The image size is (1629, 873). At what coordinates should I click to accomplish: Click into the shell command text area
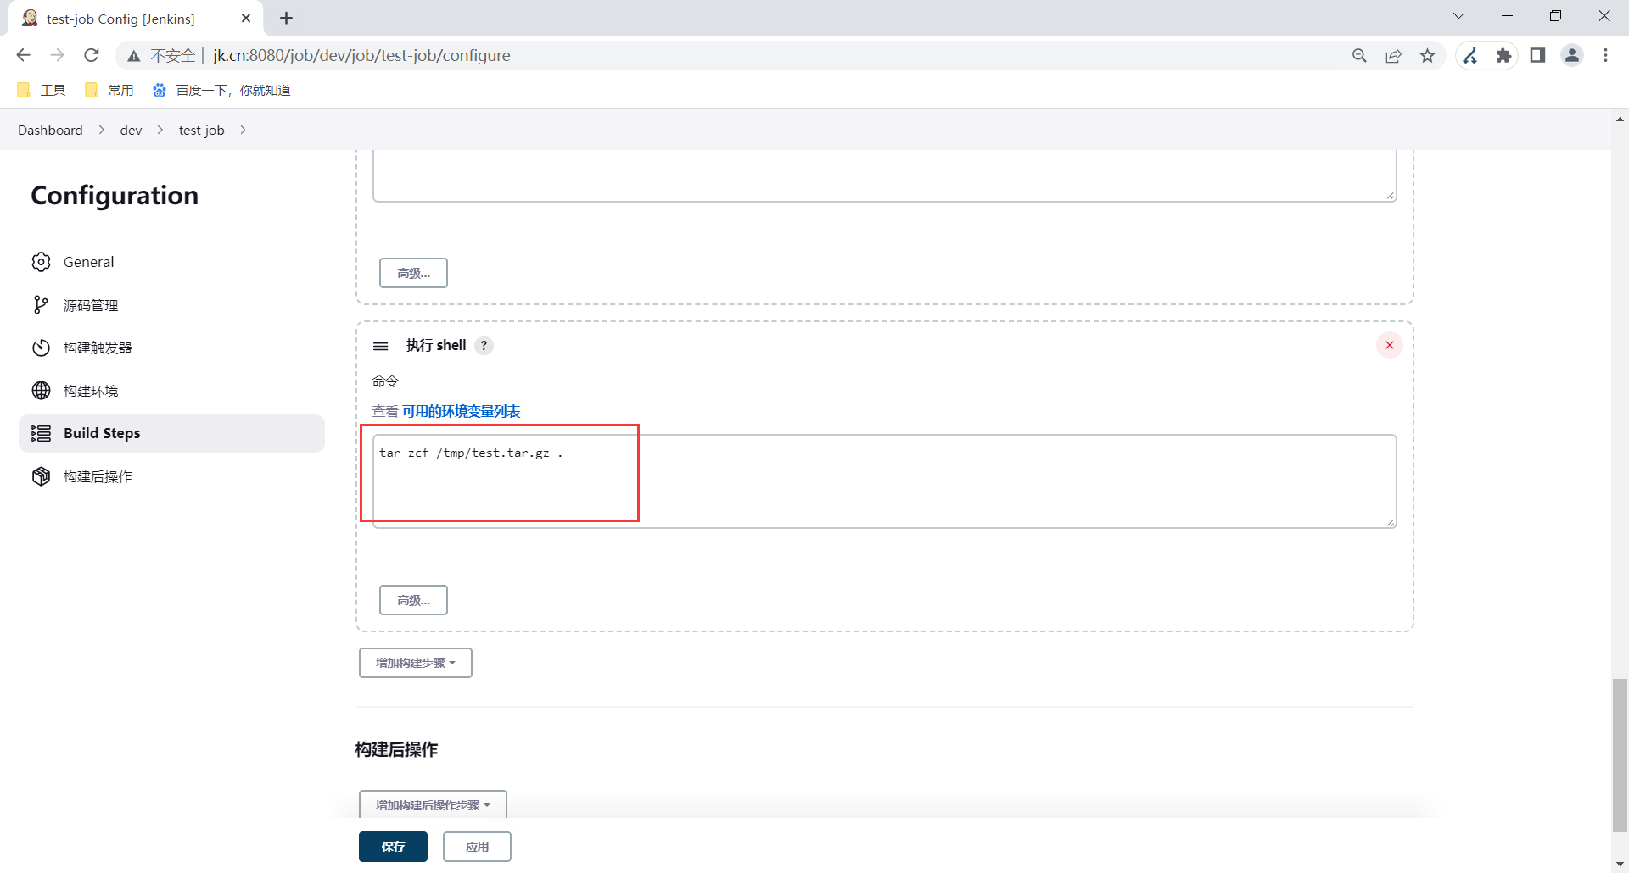pyautogui.click(x=884, y=481)
